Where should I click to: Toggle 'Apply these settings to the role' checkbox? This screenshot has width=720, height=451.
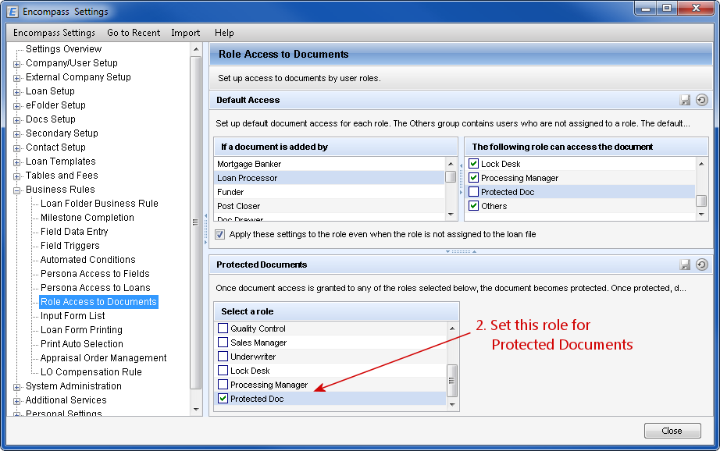coord(220,234)
